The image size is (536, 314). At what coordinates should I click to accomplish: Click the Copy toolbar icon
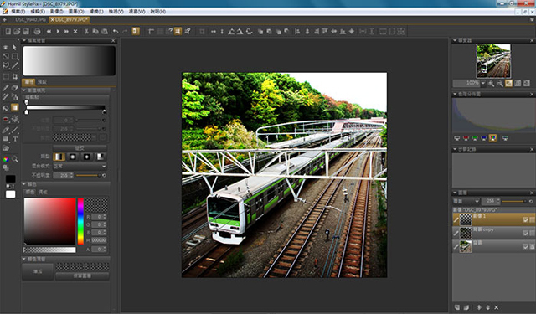click(95, 32)
